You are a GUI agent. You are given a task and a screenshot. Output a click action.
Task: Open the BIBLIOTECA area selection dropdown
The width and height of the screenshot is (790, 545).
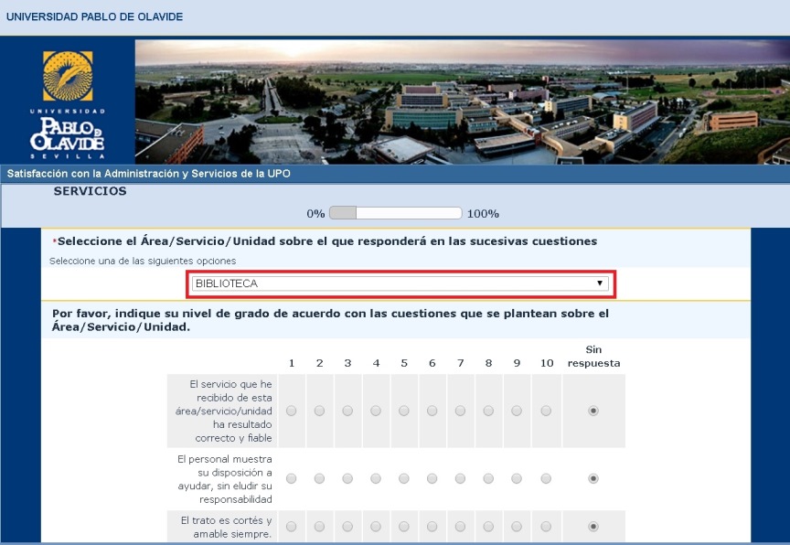pos(400,283)
